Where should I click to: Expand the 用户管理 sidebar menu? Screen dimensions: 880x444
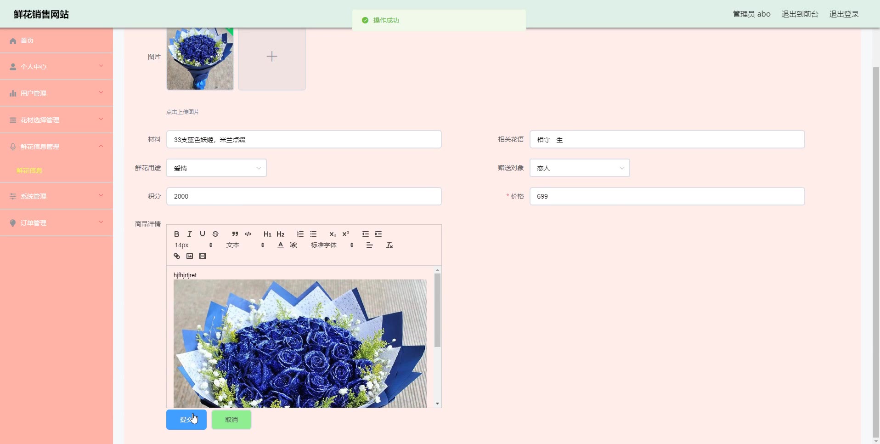click(56, 93)
